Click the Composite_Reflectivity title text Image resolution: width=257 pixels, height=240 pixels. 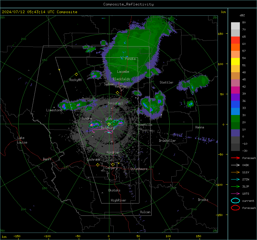[x=128, y=4]
